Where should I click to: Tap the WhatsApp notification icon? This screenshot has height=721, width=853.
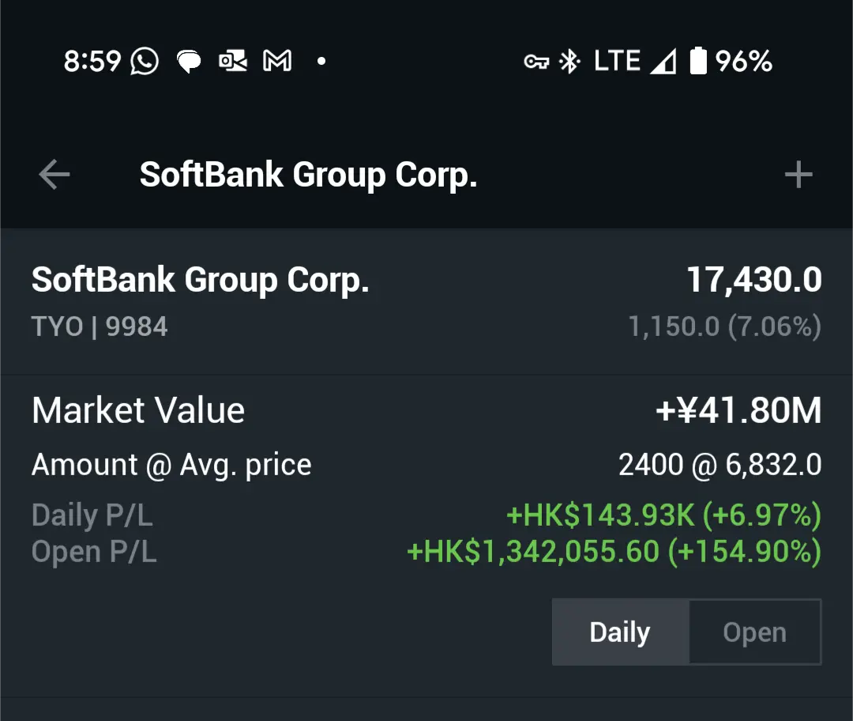(x=145, y=61)
